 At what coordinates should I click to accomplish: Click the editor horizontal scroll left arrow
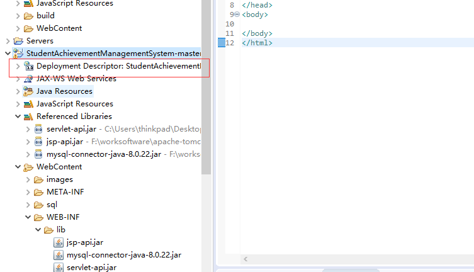tap(245, 259)
